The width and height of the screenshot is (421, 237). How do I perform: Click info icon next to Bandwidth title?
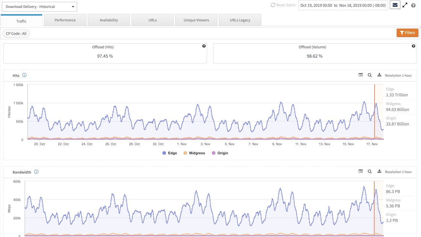(36, 172)
